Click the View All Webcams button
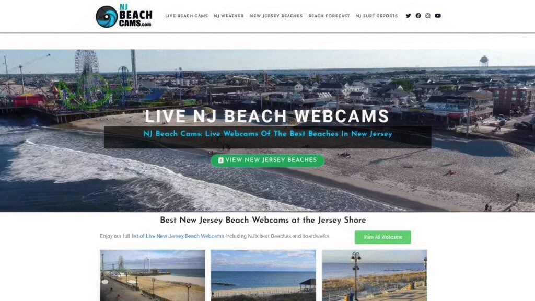535x301 pixels. (x=383, y=237)
